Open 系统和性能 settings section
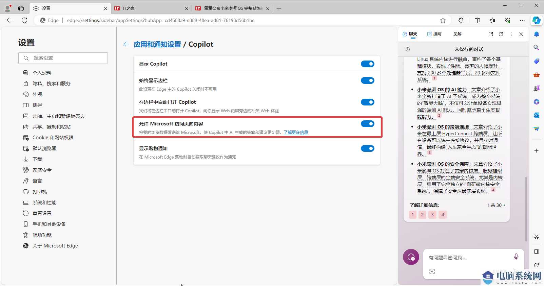This screenshot has width=544, height=286. 44,202
